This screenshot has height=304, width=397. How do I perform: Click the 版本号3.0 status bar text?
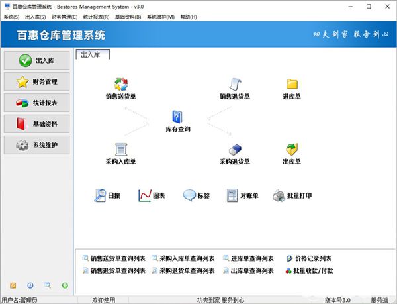337,301
